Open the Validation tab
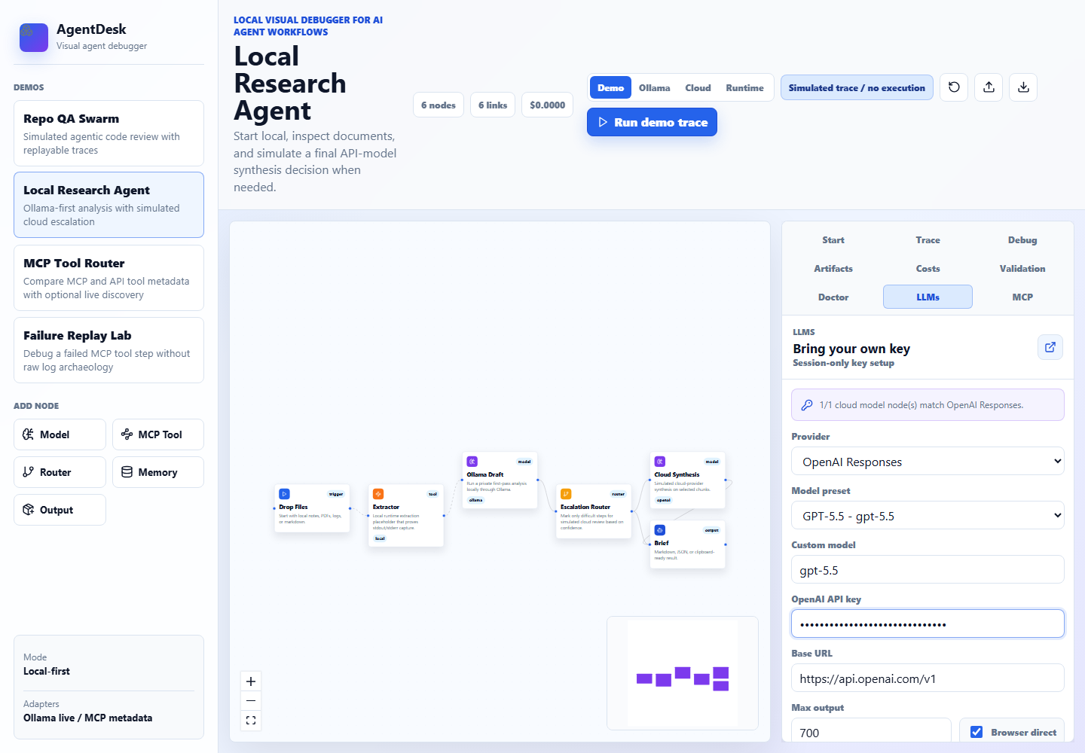The image size is (1085, 753). 1022,269
